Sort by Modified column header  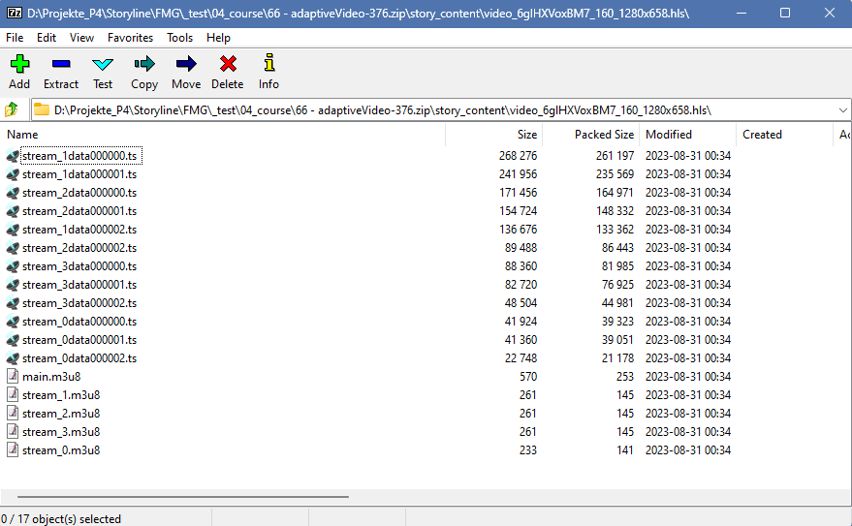tap(688, 135)
